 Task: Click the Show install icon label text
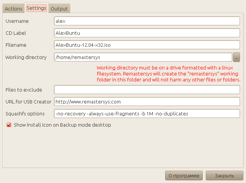(62, 125)
